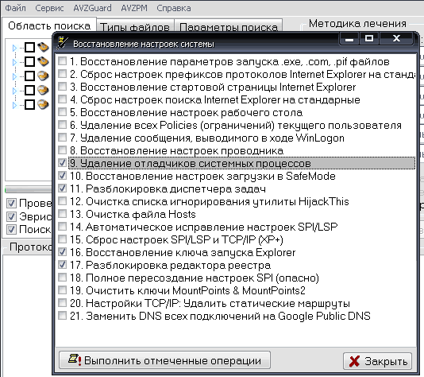Check the fourth drive's large checkbox
The height and width of the screenshot is (377, 424).
tap(29, 90)
